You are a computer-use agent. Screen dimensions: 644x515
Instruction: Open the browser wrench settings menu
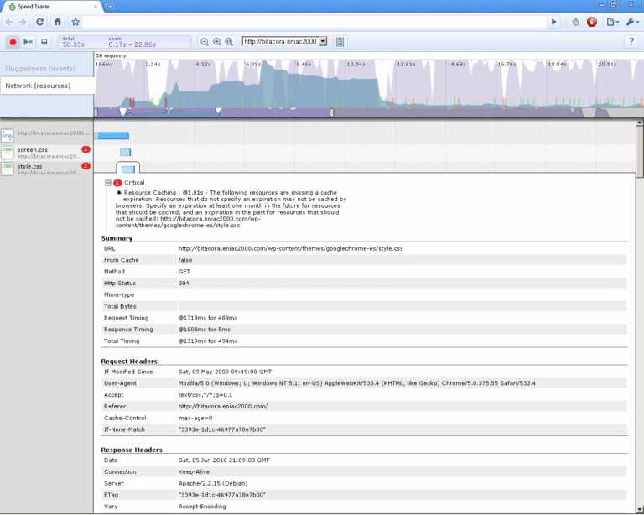pos(631,22)
